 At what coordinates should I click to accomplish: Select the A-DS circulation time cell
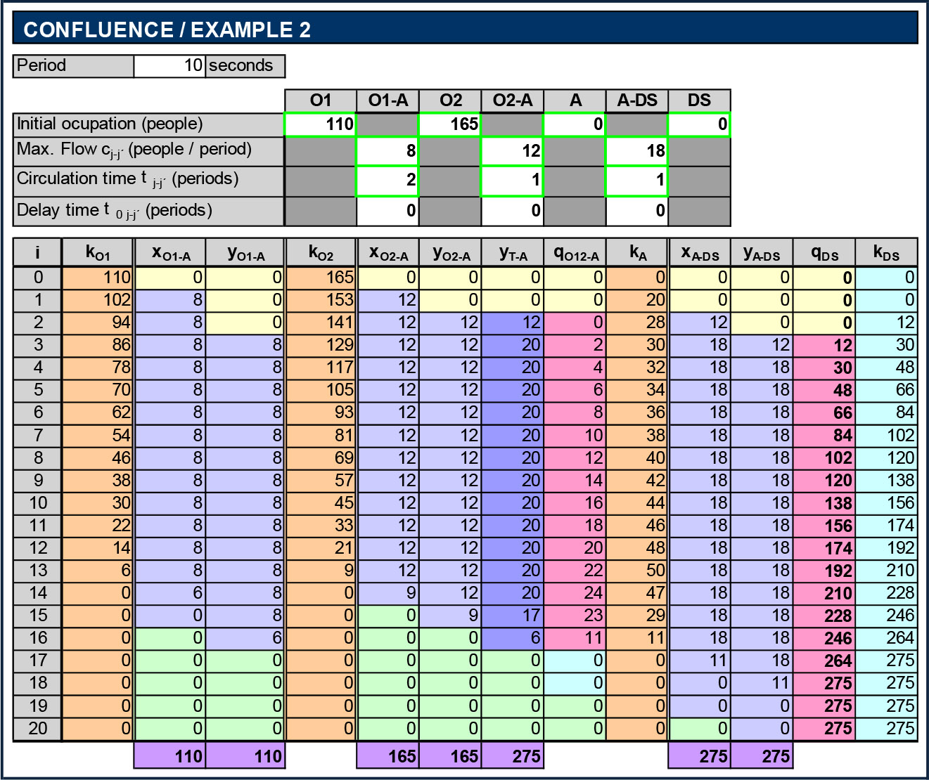pos(636,181)
